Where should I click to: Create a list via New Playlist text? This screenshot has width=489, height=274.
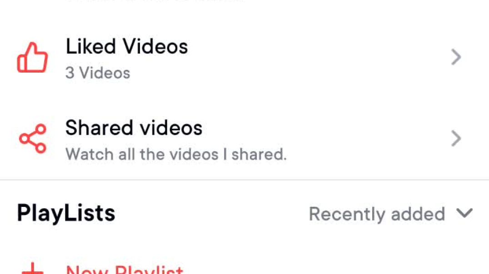pos(125,269)
